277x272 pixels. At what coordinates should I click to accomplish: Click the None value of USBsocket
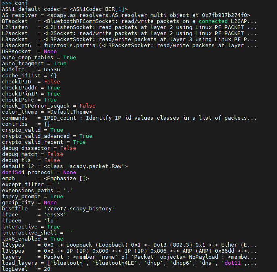(50, 52)
